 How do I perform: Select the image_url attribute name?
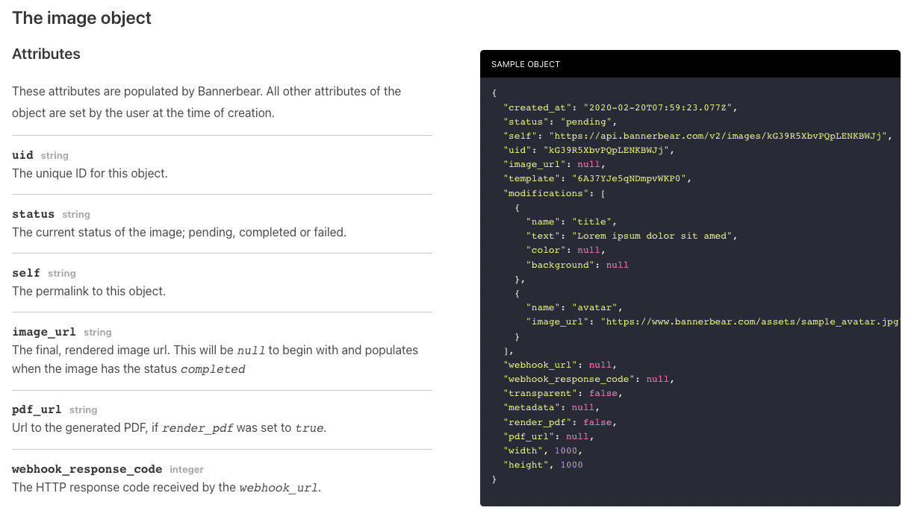tap(45, 332)
